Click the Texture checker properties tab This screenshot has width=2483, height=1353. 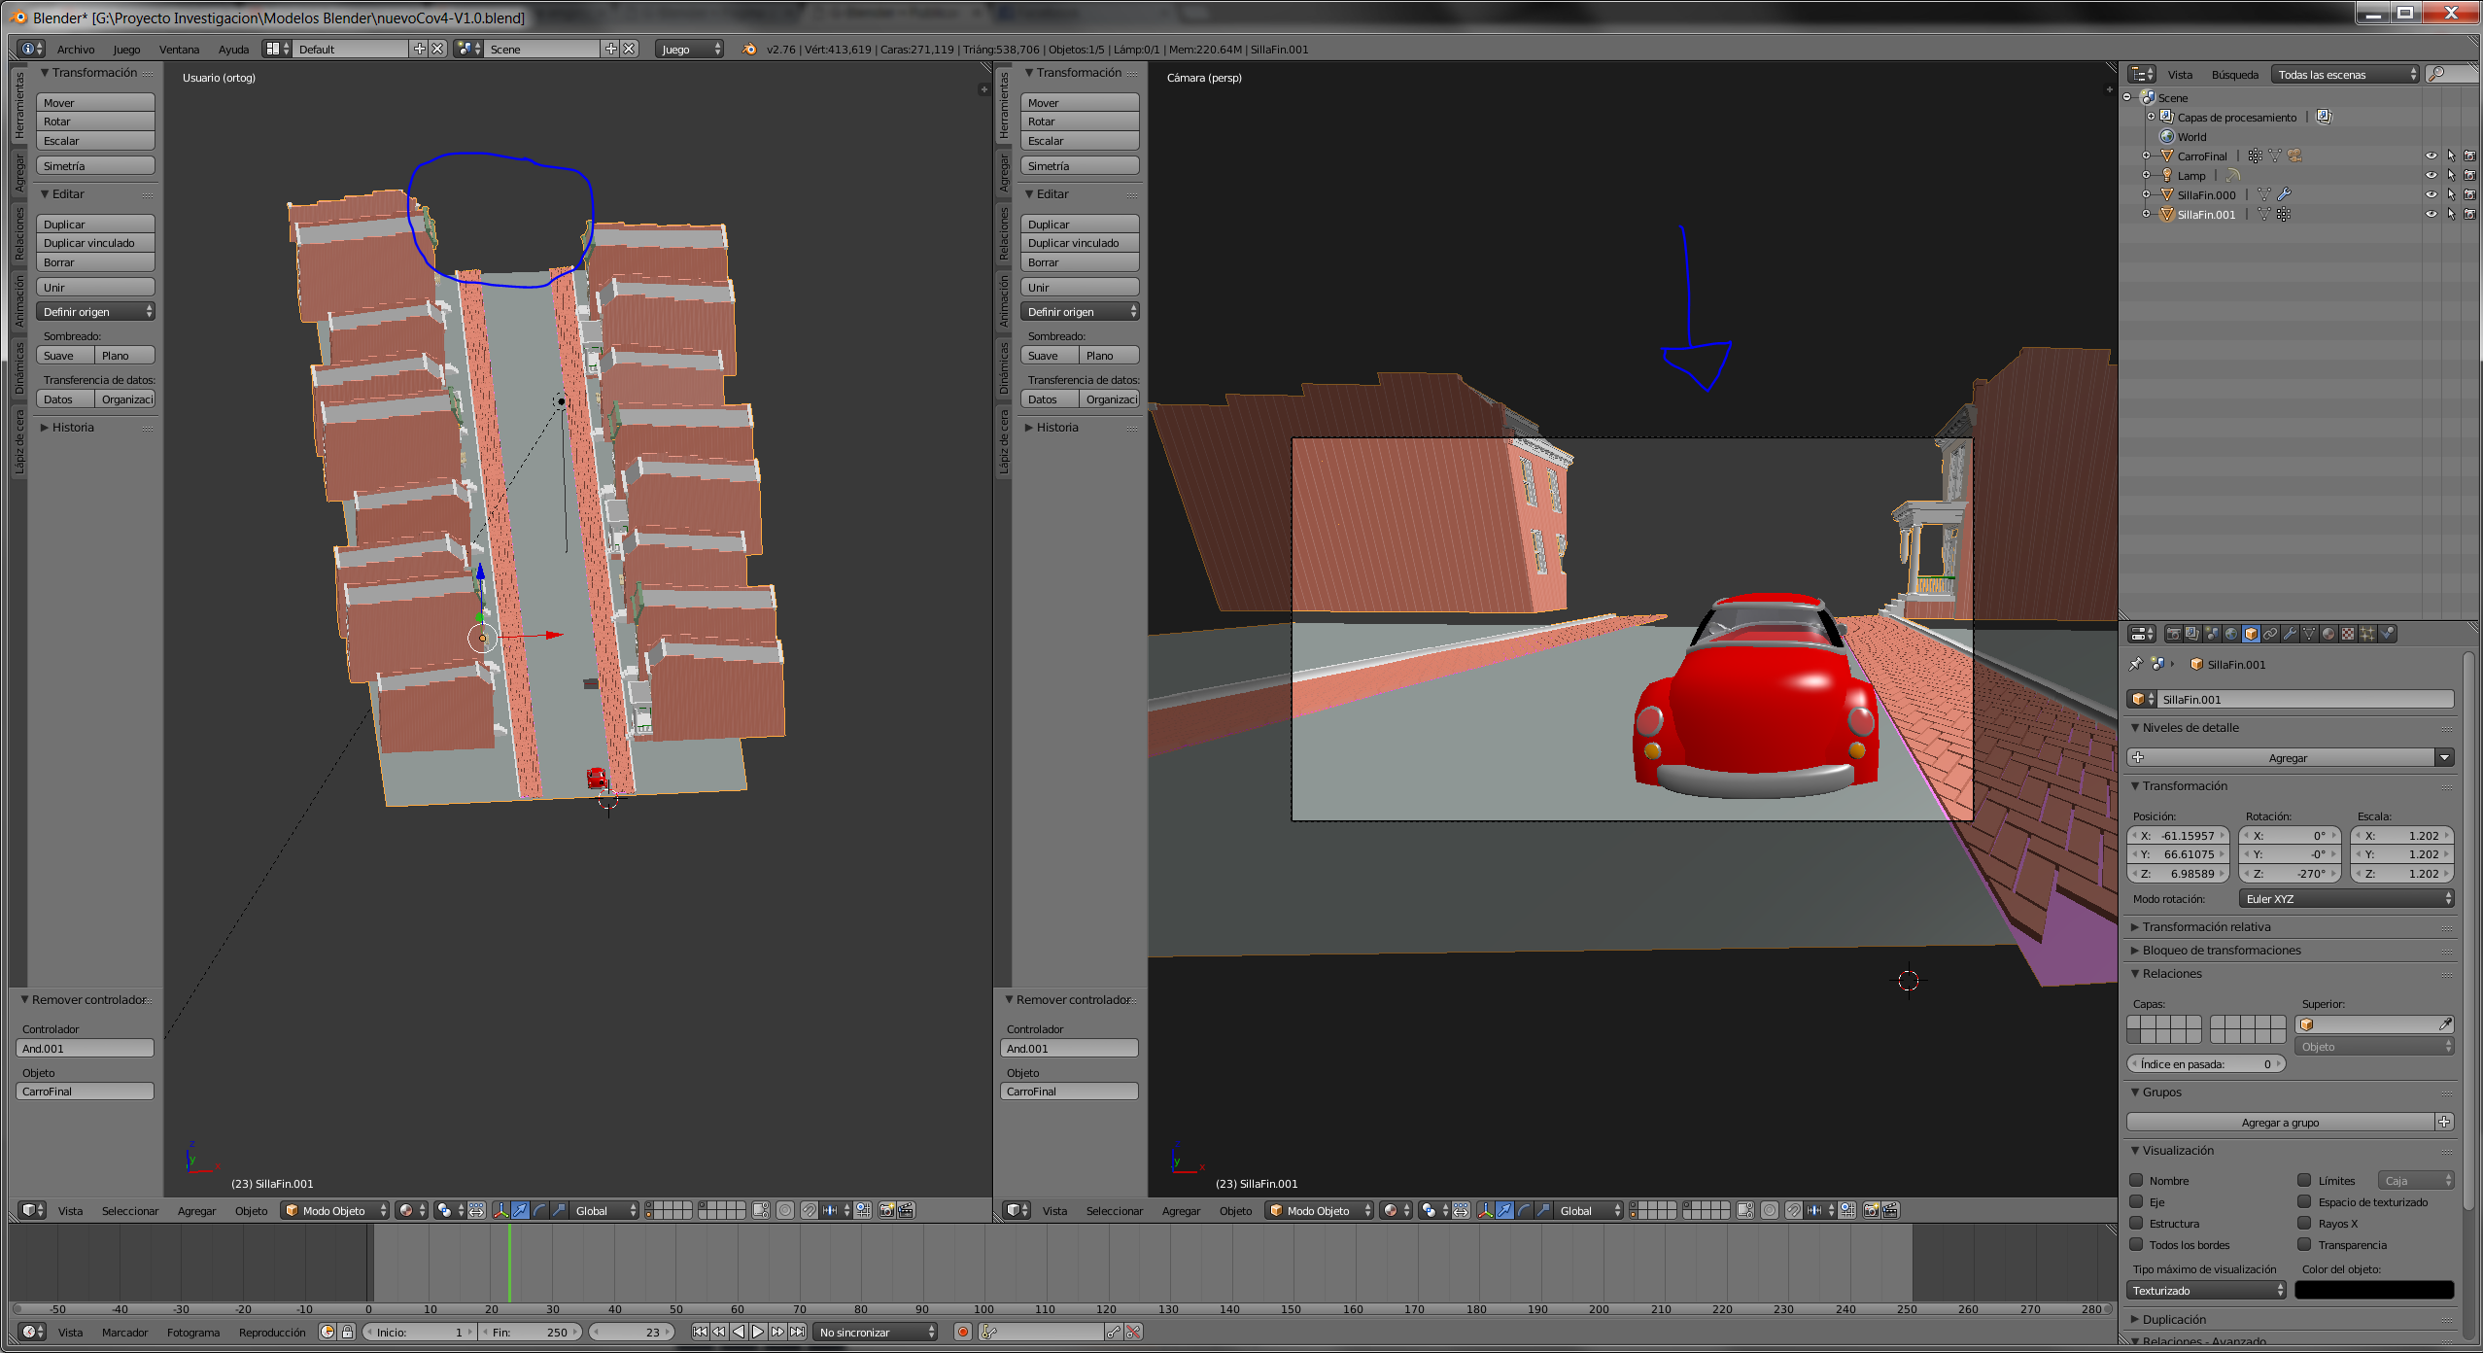2348,634
